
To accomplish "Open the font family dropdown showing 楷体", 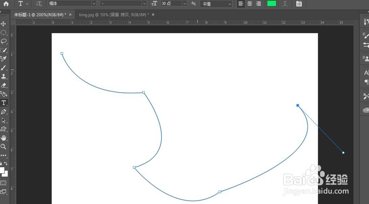I will 72,4.
